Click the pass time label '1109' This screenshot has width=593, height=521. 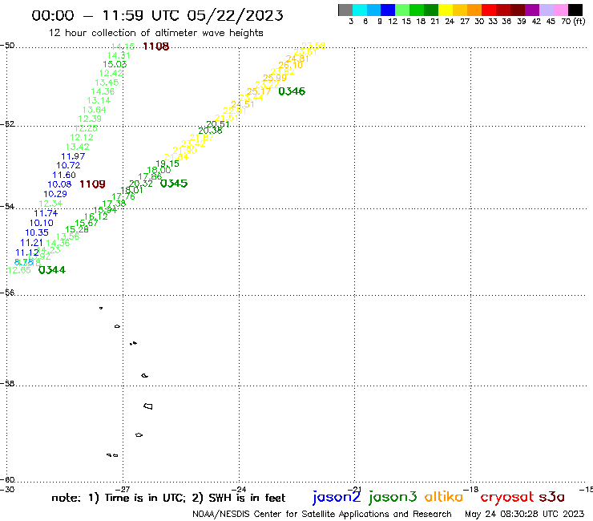pos(92,184)
